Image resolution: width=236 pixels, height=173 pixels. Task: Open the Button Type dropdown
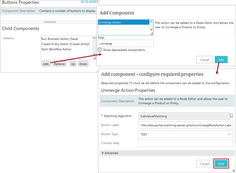coord(186,134)
